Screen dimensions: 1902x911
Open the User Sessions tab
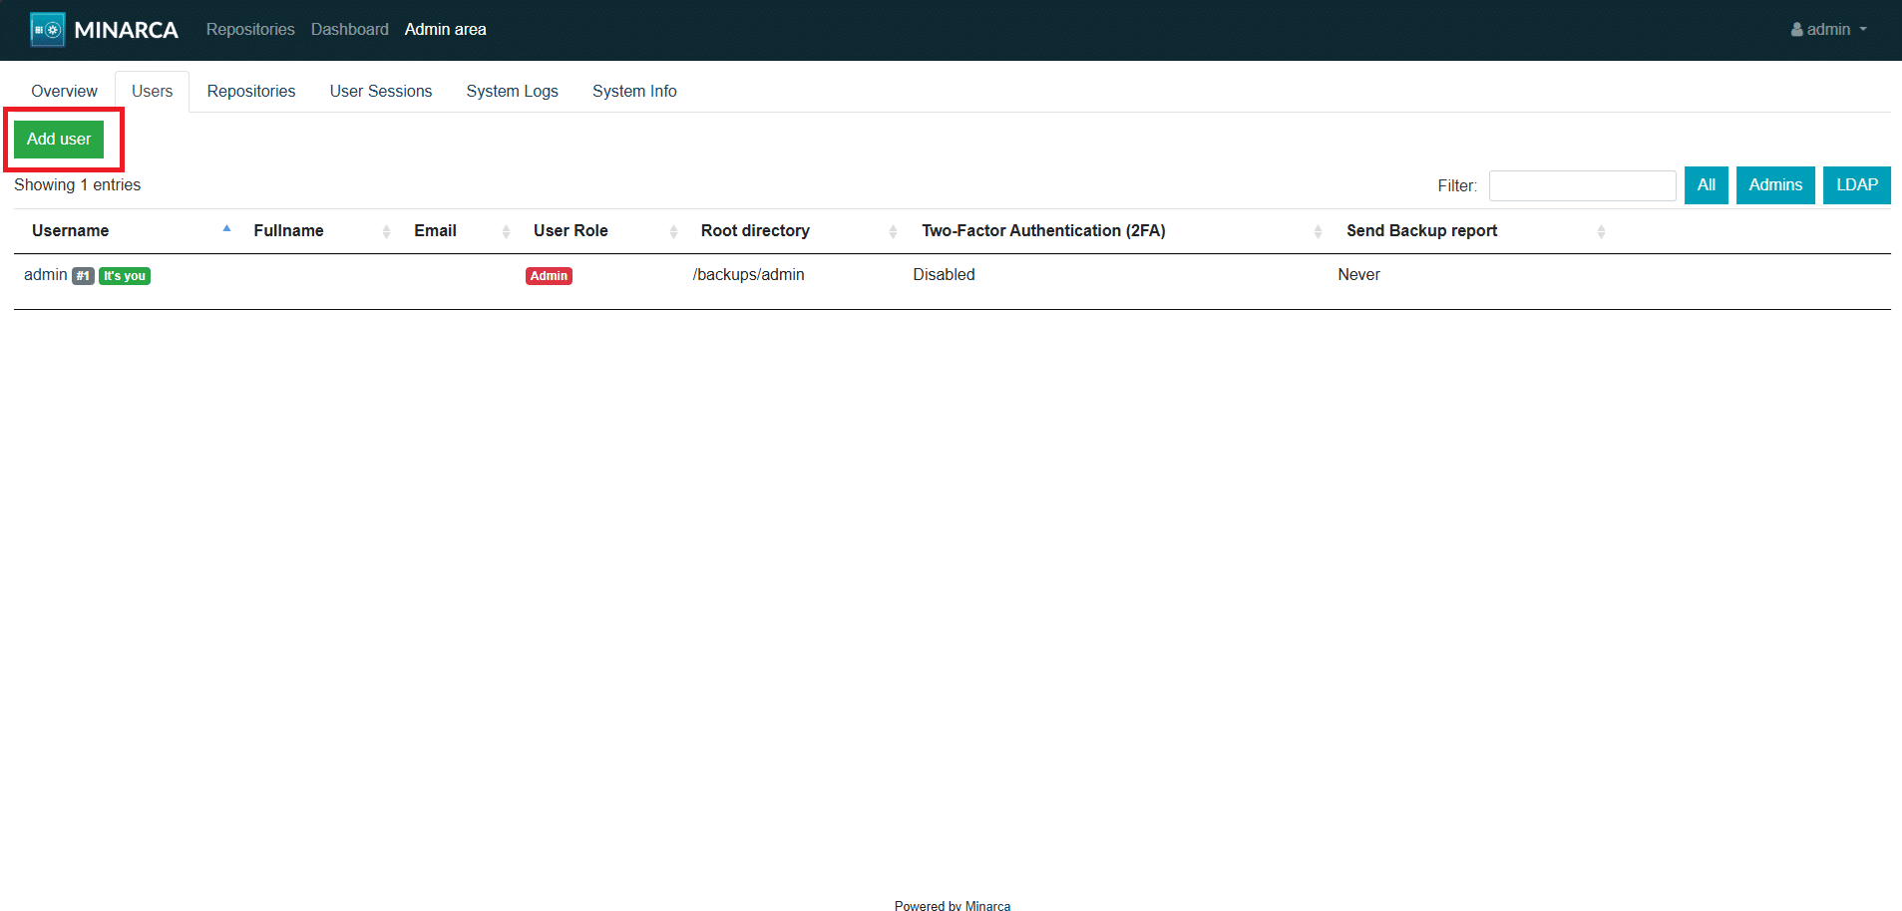point(381,91)
